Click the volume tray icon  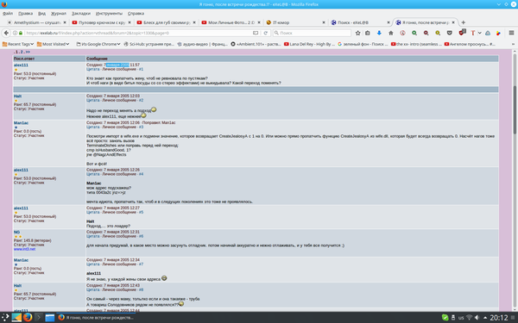477,317
